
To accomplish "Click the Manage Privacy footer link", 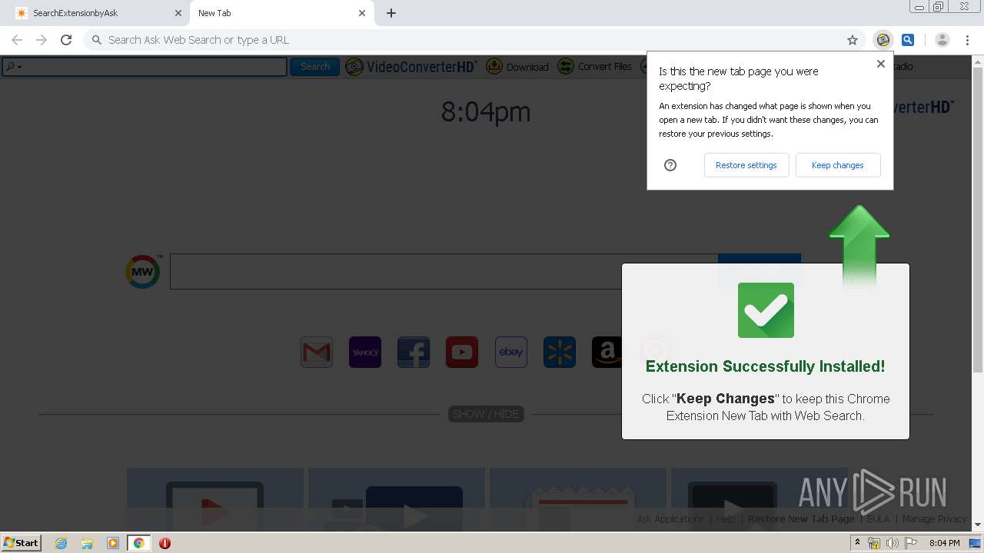I will [x=935, y=519].
